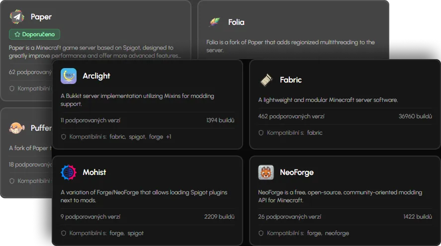Click the Paper airplane logo icon

(x=17, y=17)
